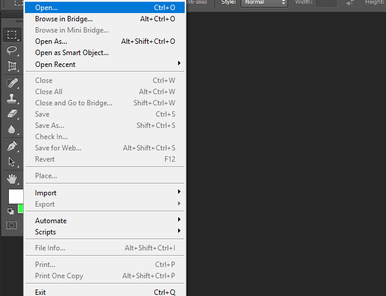Toggle Quick Mask mode icon
This screenshot has width=386, height=296.
[x=11, y=225]
